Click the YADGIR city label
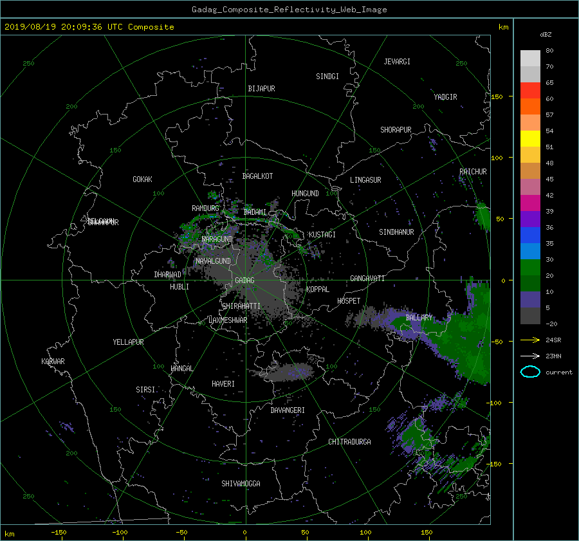The width and height of the screenshot is (579, 541). 445,97
